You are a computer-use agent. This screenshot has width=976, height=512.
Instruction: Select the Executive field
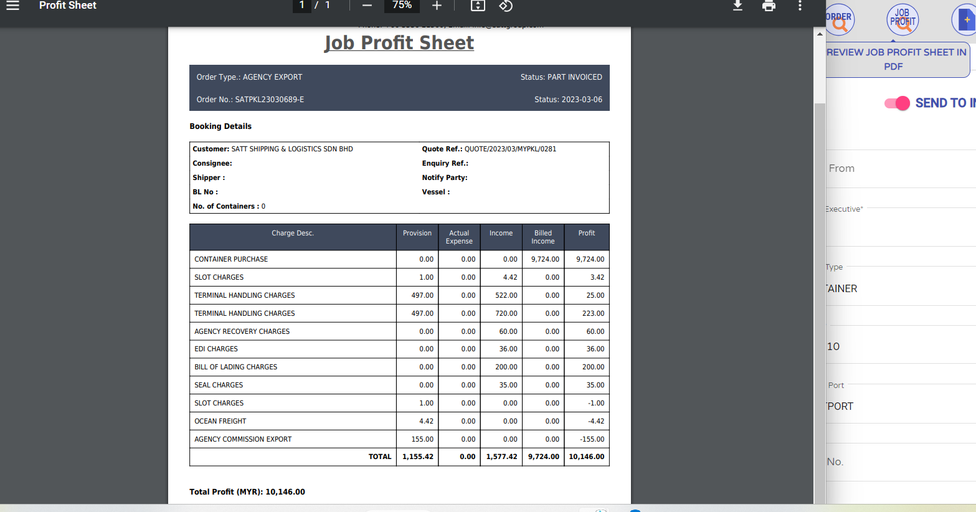point(901,227)
